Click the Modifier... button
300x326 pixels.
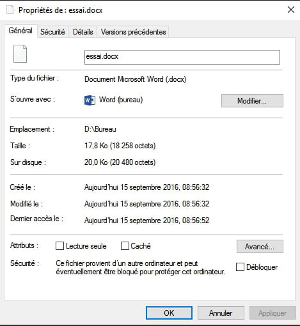click(252, 101)
